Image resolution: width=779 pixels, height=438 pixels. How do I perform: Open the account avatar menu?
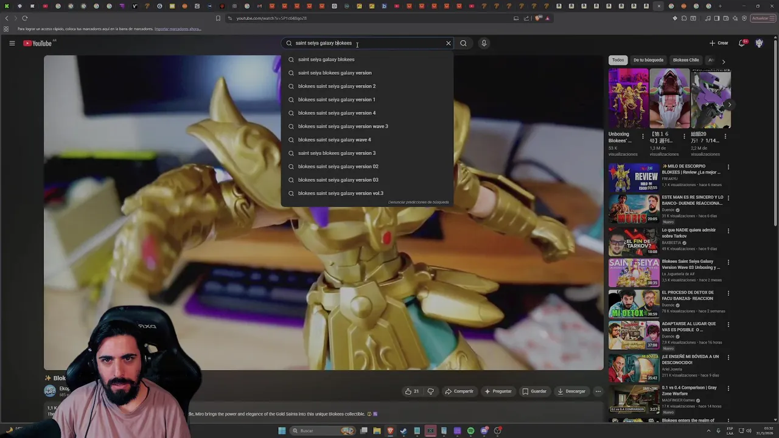(x=759, y=43)
